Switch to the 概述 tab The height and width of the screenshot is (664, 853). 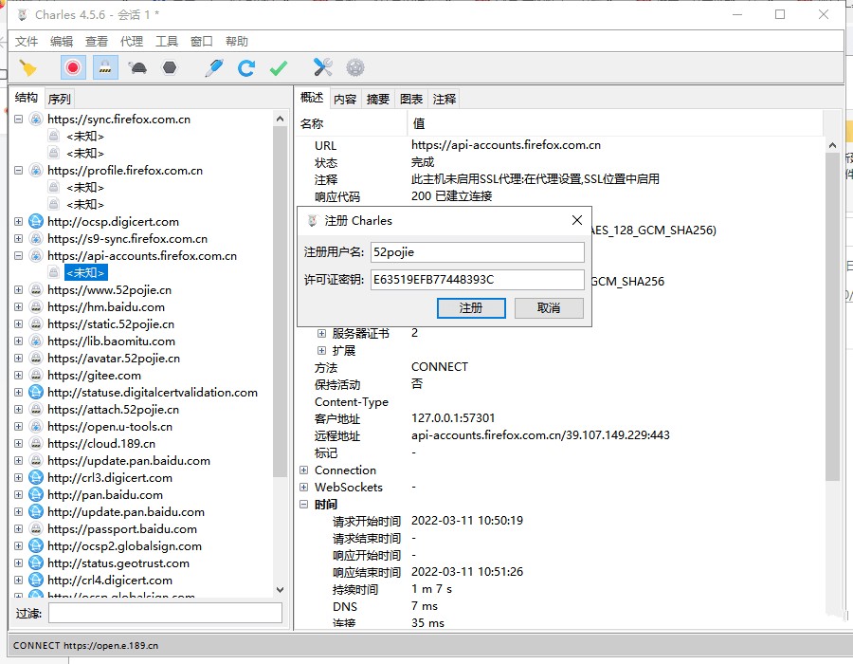pyautogui.click(x=312, y=98)
